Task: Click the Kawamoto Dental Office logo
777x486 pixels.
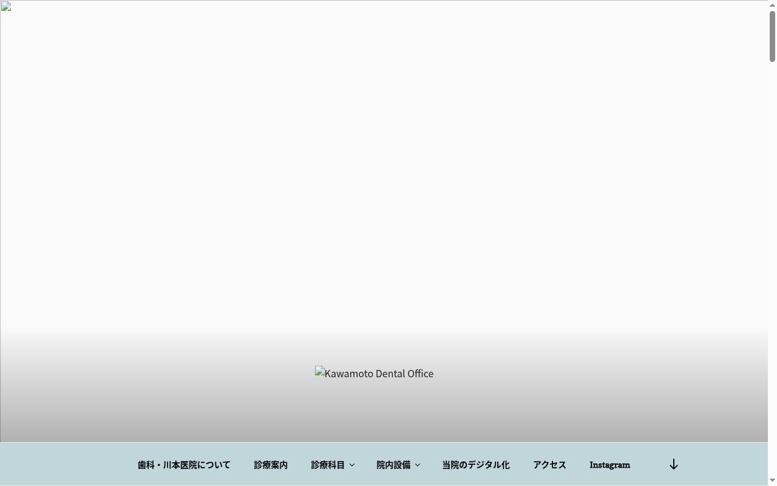Action: pyautogui.click(x=374, y=373)
